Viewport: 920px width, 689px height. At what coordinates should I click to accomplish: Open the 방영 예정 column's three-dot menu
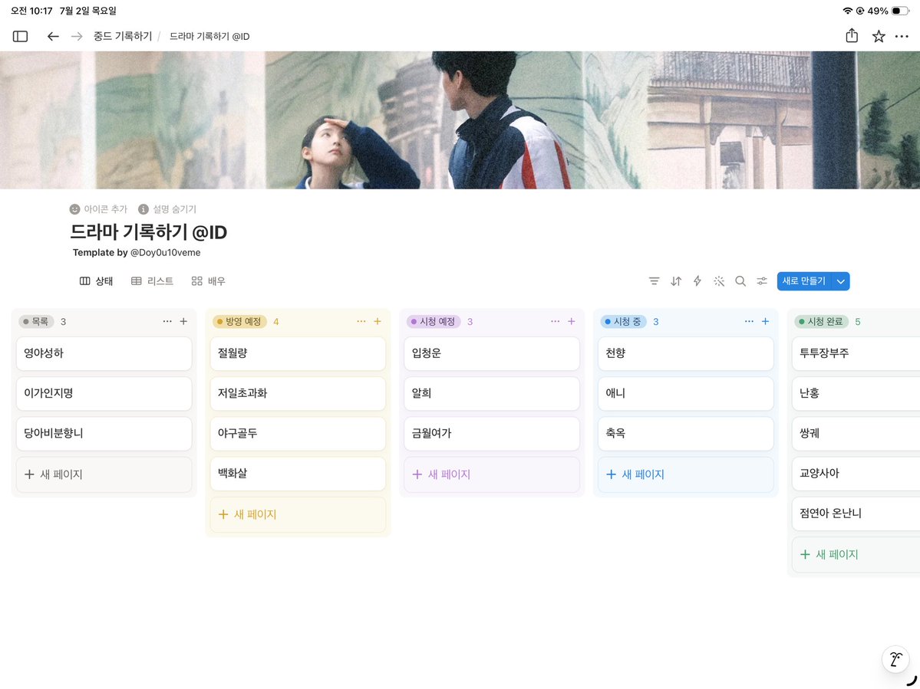[x=361, y=321]
